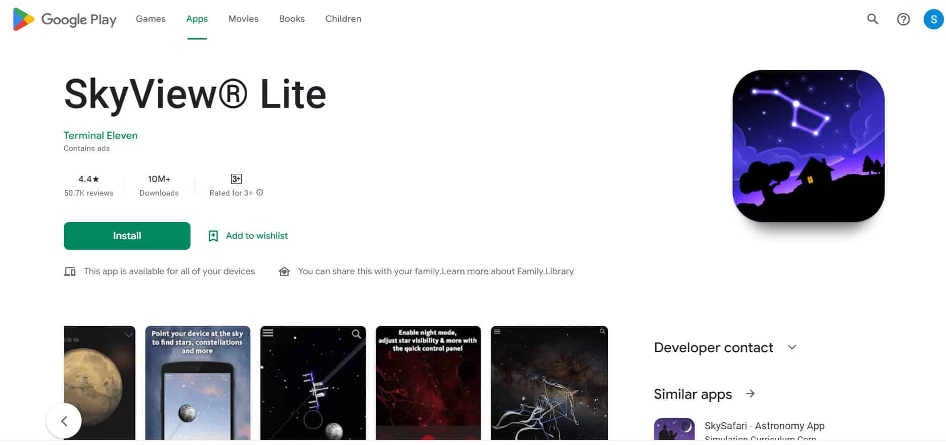This screenshot has height=445, width=946.
Task: Click the devices availability icon
Action: 70,272
